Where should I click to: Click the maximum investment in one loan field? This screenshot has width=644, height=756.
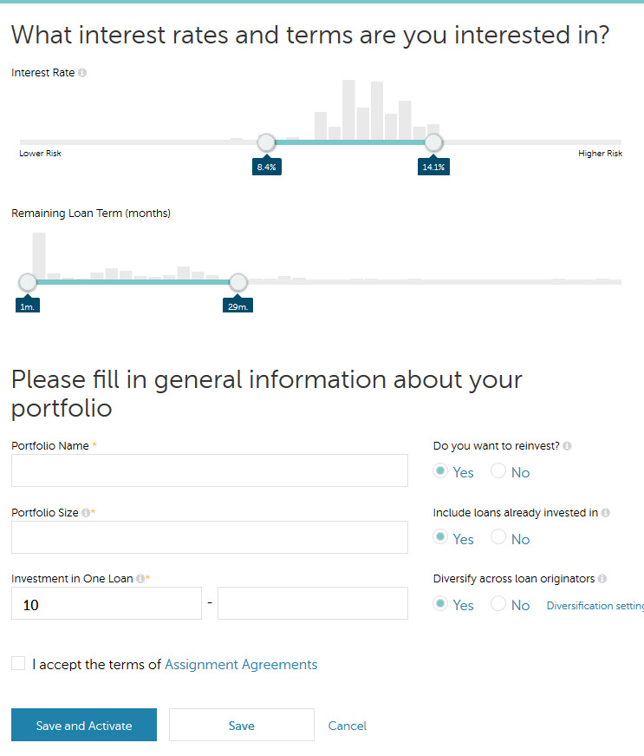coord(312,603)
